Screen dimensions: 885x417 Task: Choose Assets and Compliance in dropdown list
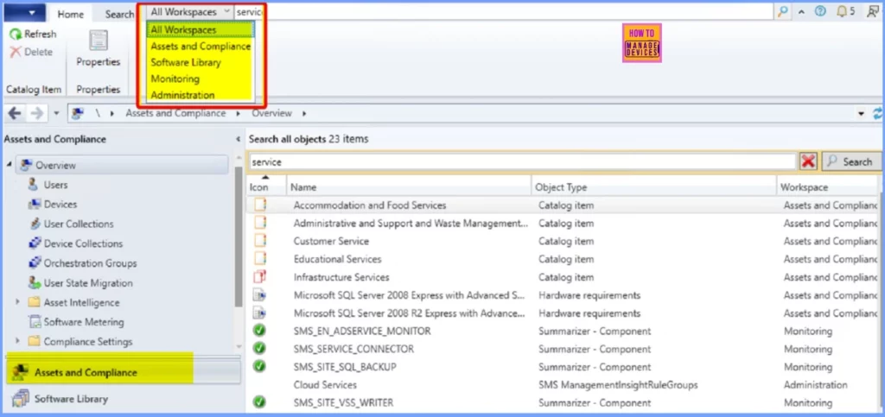tap(201, 47)
